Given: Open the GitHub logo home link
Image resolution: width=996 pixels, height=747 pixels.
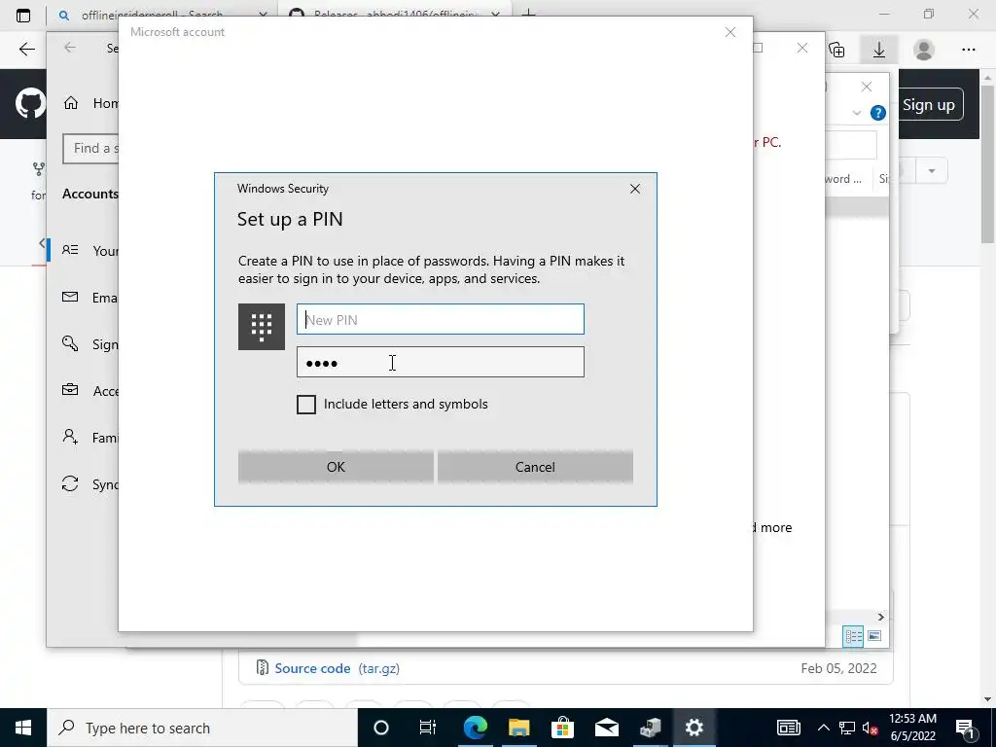Looking at the screenshot, I should 30,103.
